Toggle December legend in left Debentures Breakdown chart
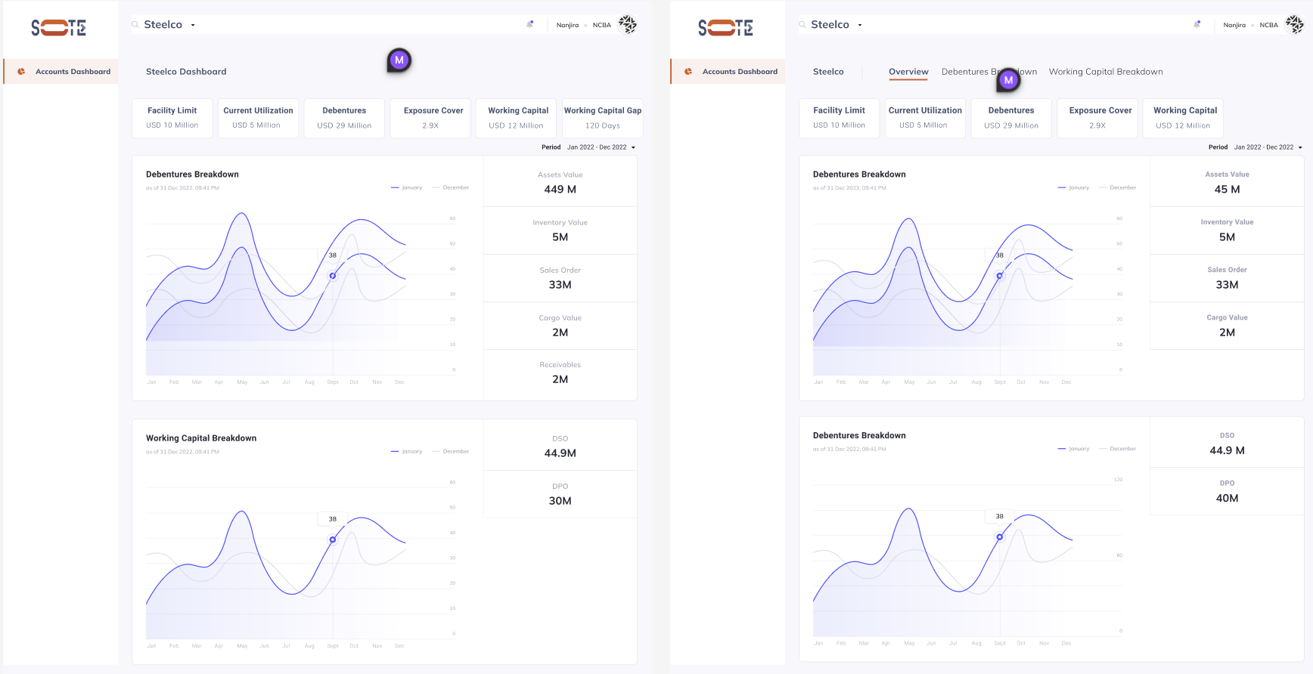Image resolution: width=1313 pixels, height=674 pixels. (451, 187)
